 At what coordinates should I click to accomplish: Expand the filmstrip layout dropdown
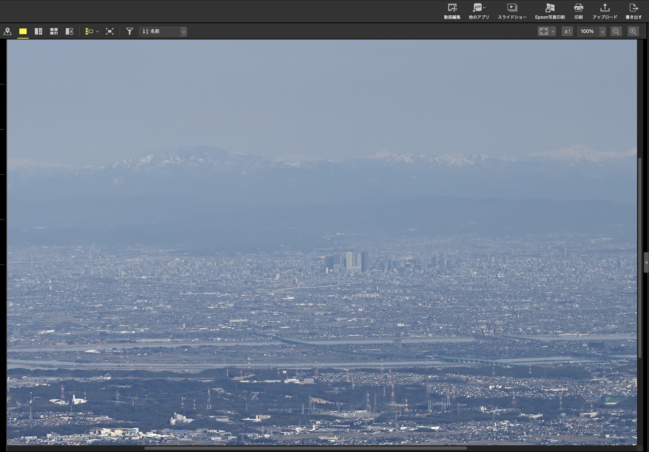(97, 32)
